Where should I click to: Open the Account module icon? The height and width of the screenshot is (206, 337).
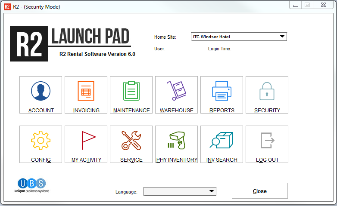point(41,91)
